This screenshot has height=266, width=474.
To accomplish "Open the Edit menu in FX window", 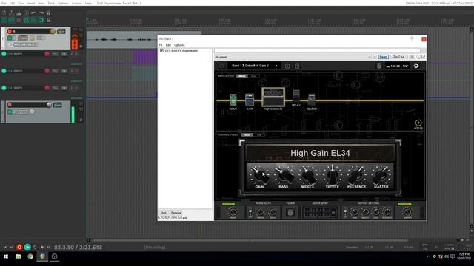I will click(168, 45).
